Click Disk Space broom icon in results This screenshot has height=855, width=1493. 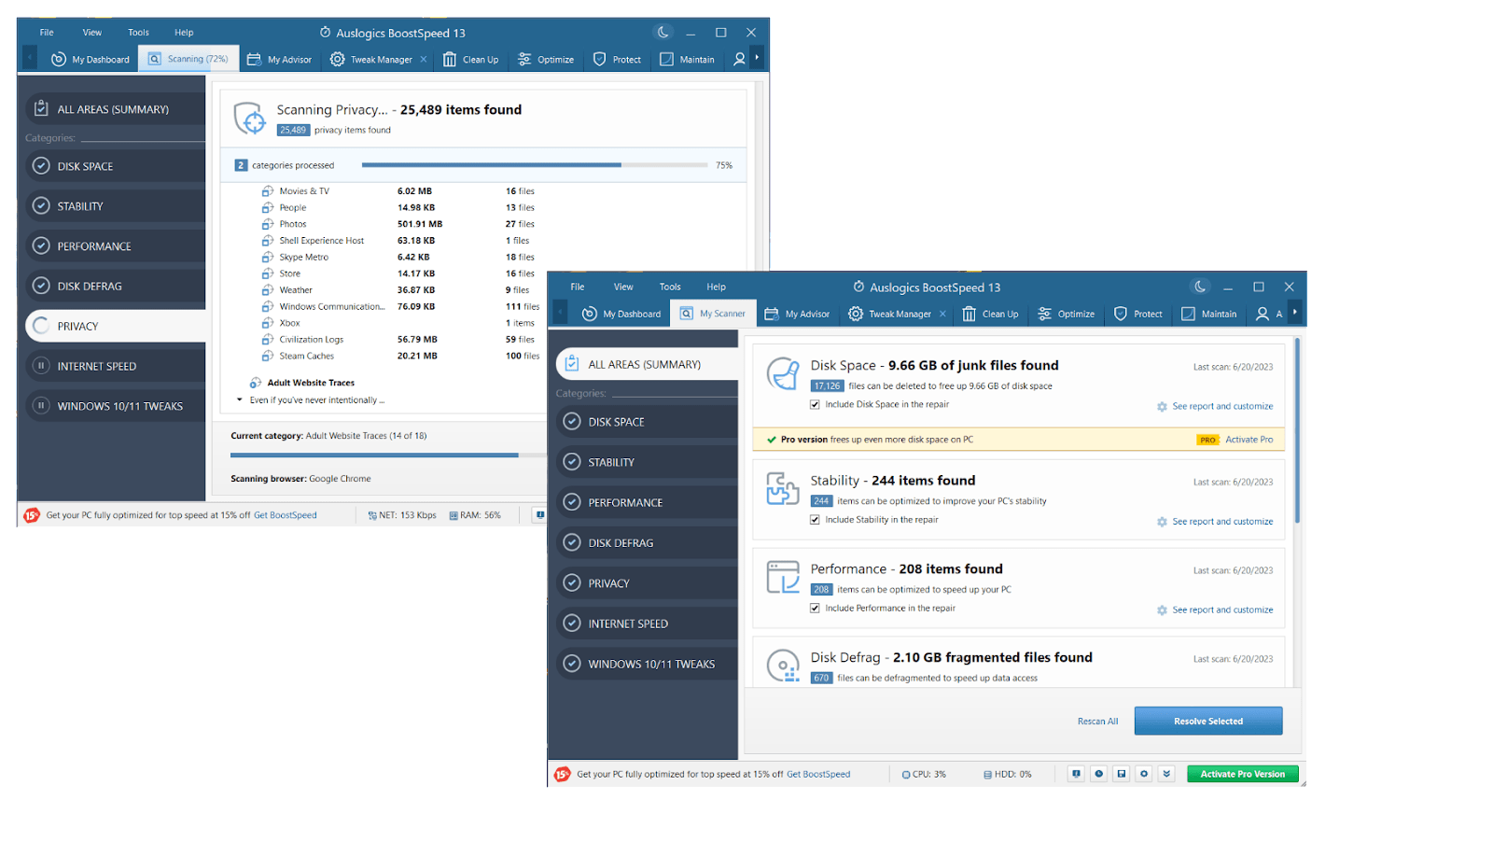click(783, 374)
